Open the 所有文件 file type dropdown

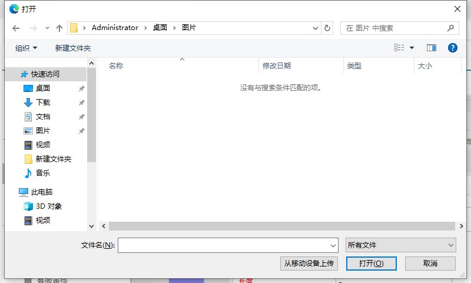click(x=400, y=245)
